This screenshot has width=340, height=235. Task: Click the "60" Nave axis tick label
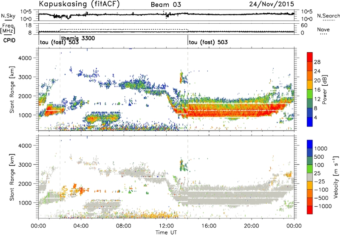point(304,25)
